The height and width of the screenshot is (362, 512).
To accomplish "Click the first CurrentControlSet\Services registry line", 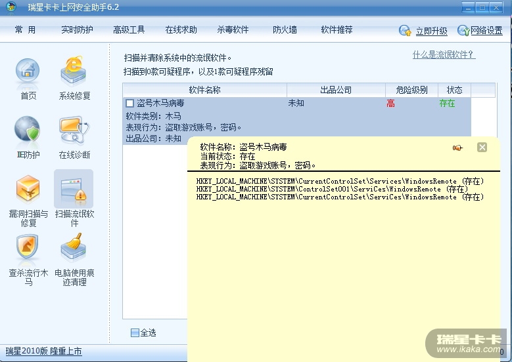I will click(x=340, y=181).
